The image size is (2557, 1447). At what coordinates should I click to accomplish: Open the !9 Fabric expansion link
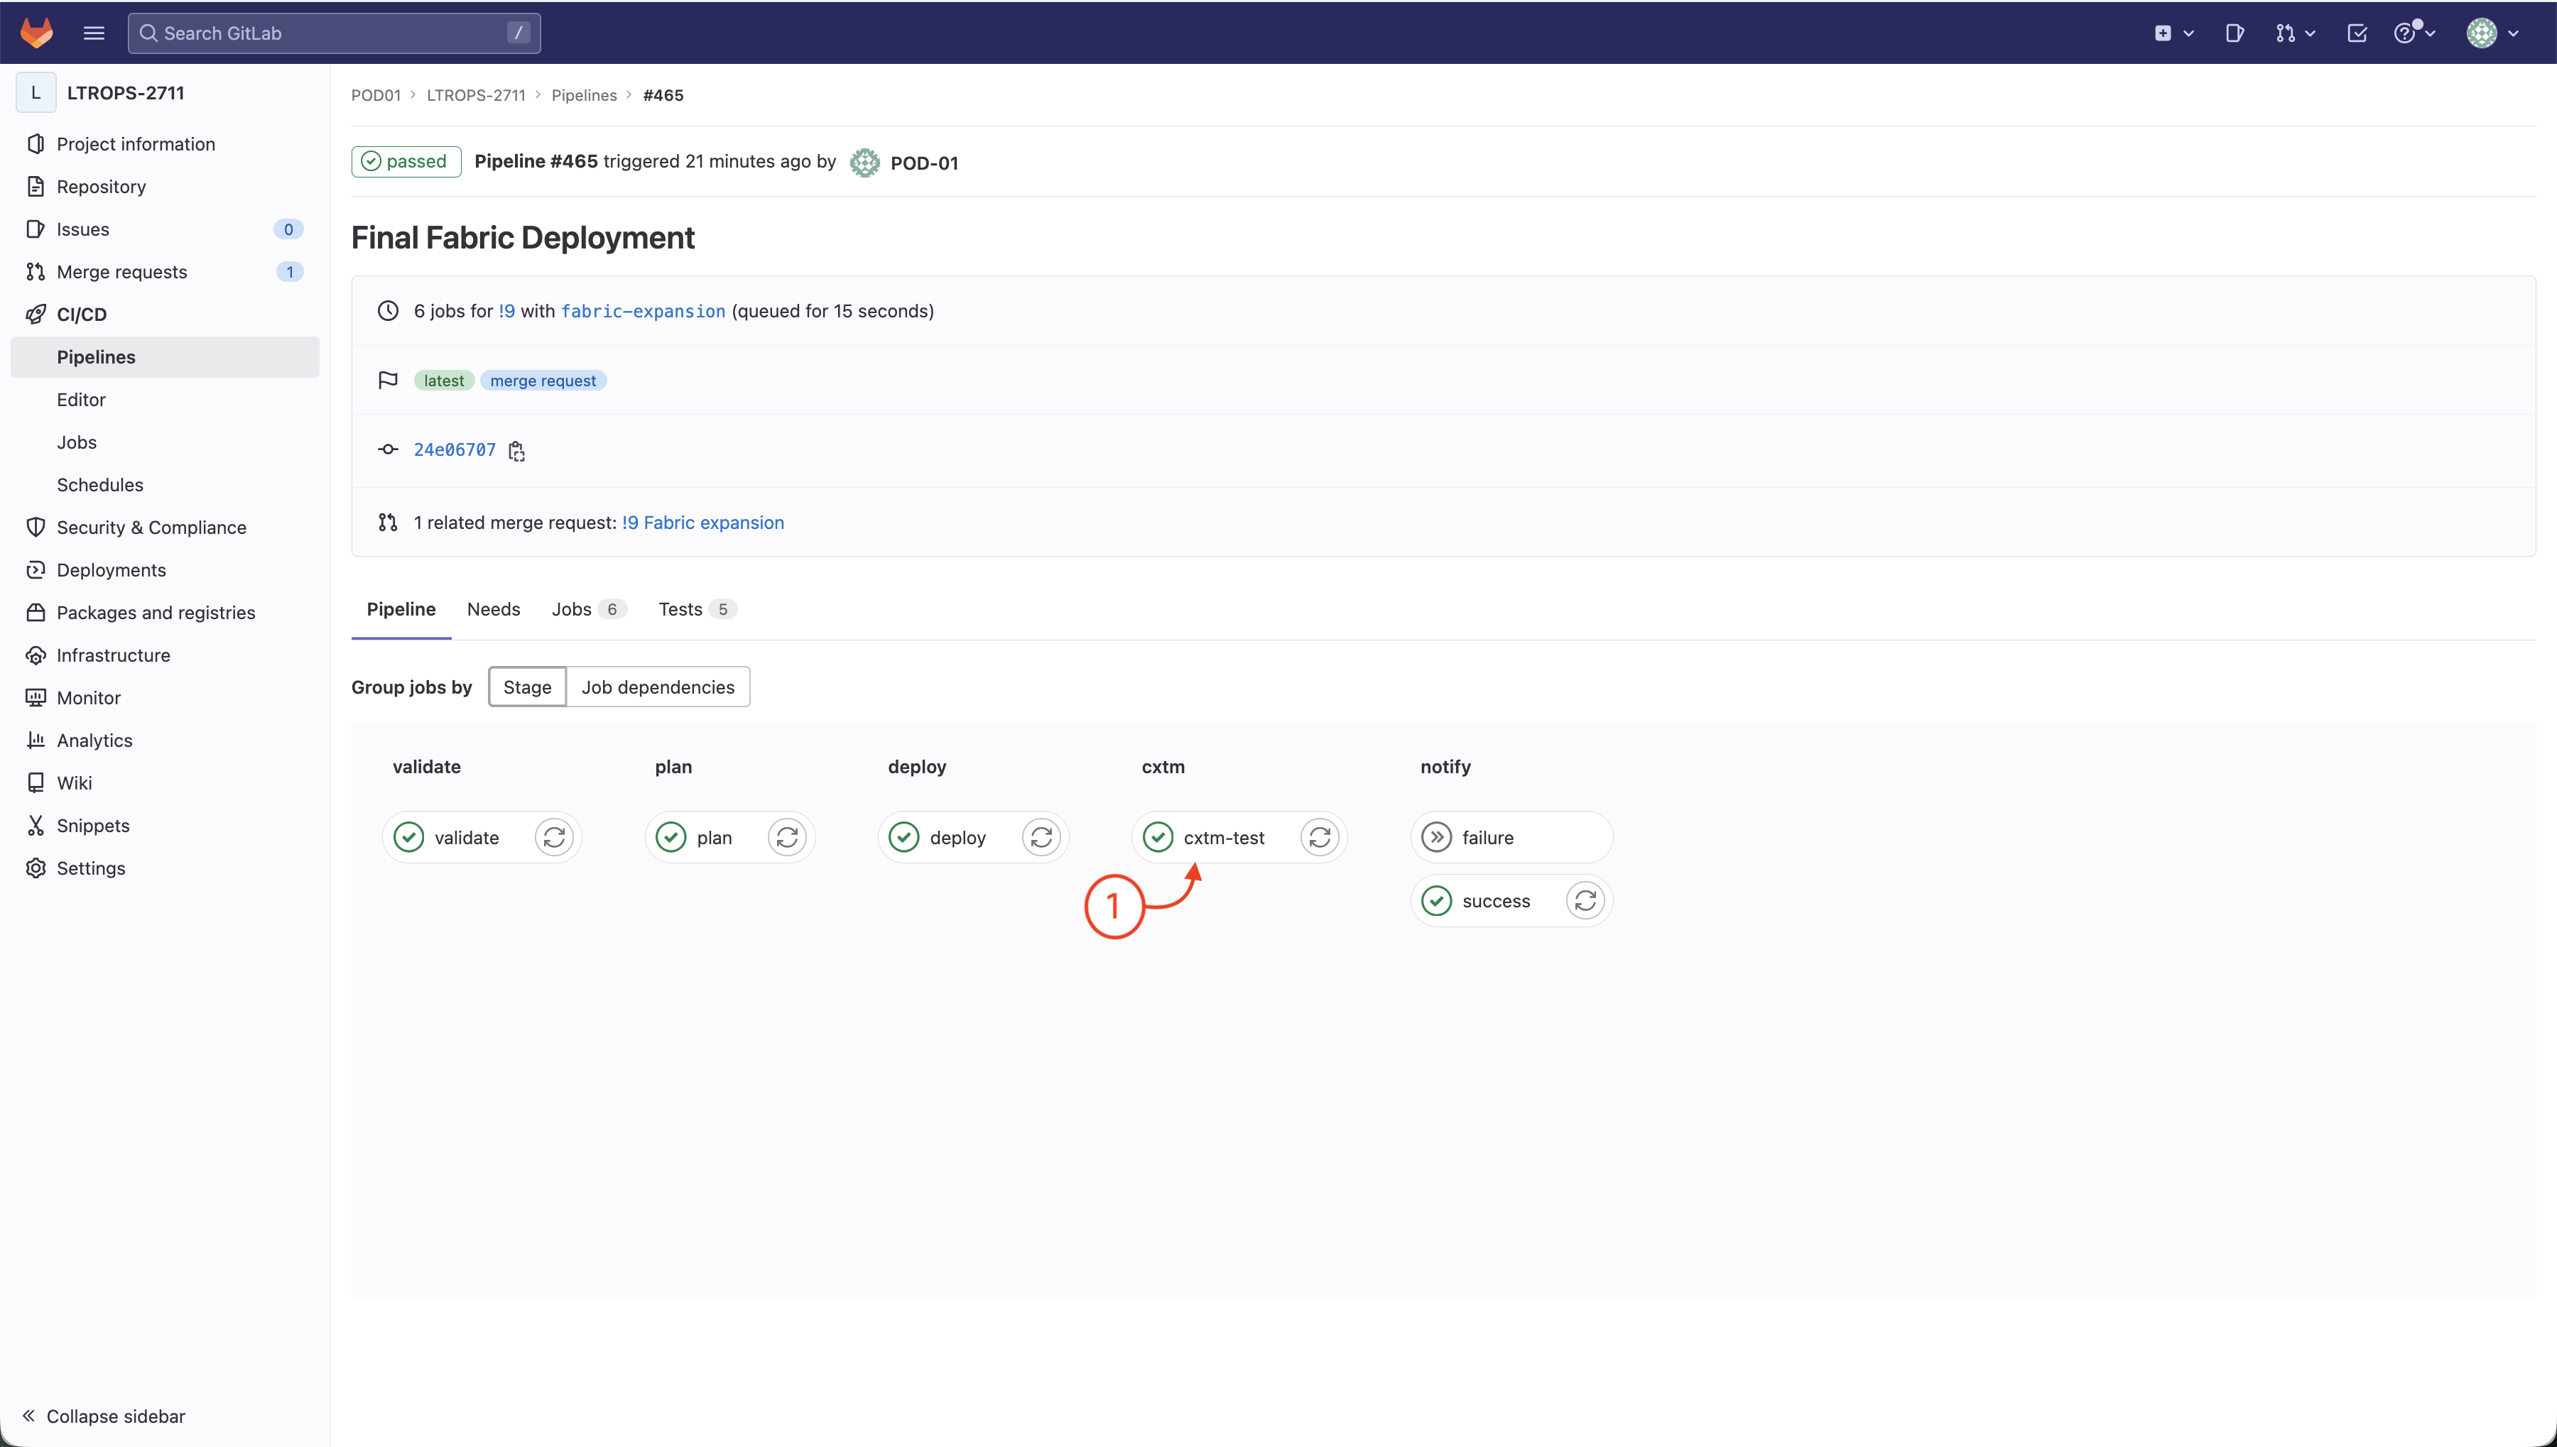[x=703, y=523]
